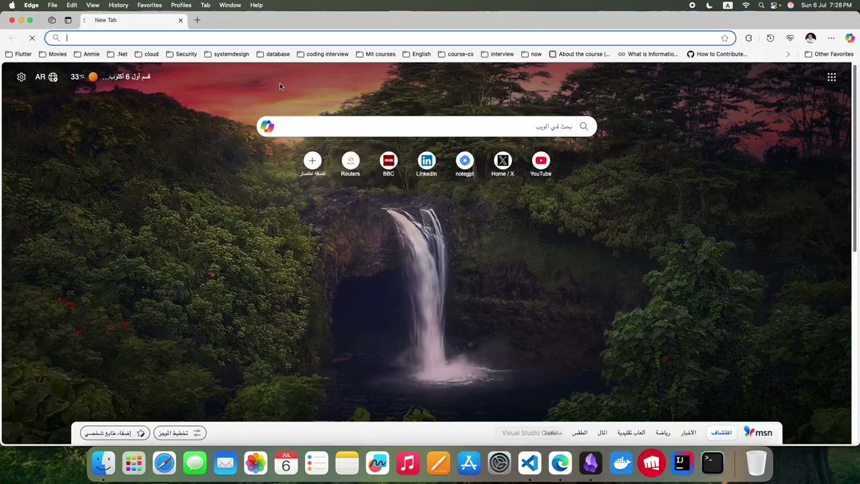Toggle macOS Focus moon in menu bar
The height and width of the screenshot is (484, 860).
point(709,5)
